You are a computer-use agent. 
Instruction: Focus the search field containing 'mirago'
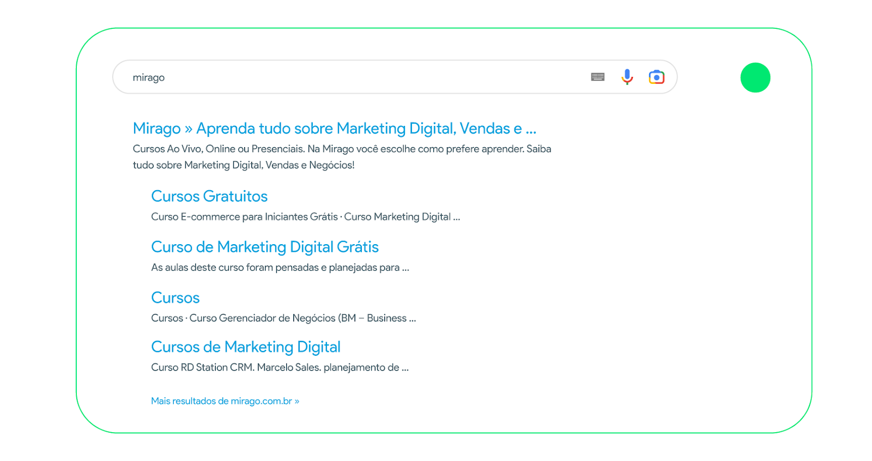tap(395, 77)
